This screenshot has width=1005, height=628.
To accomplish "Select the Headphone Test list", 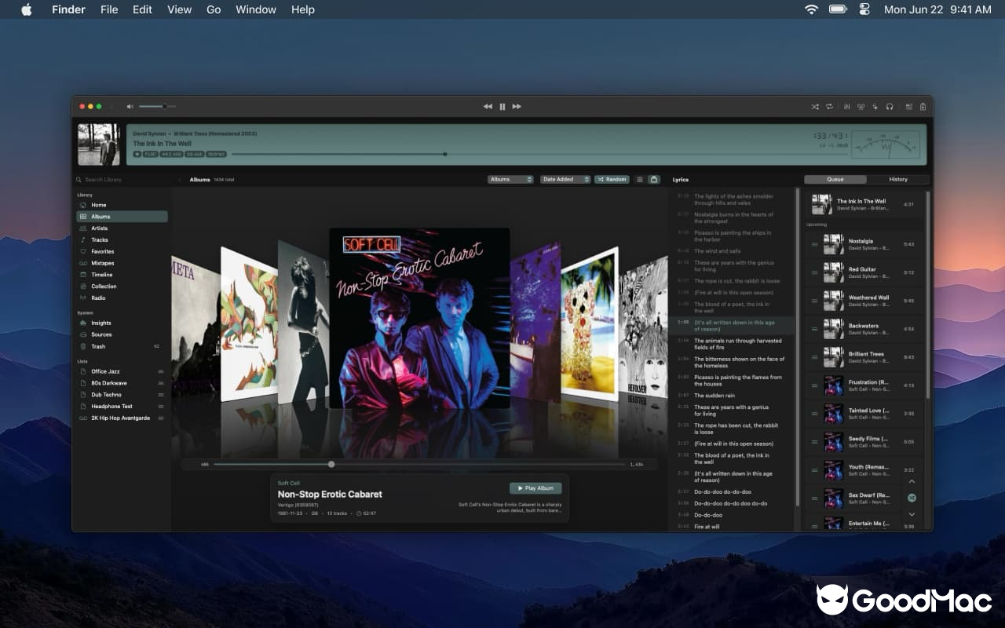I will (x=122, y=407).
